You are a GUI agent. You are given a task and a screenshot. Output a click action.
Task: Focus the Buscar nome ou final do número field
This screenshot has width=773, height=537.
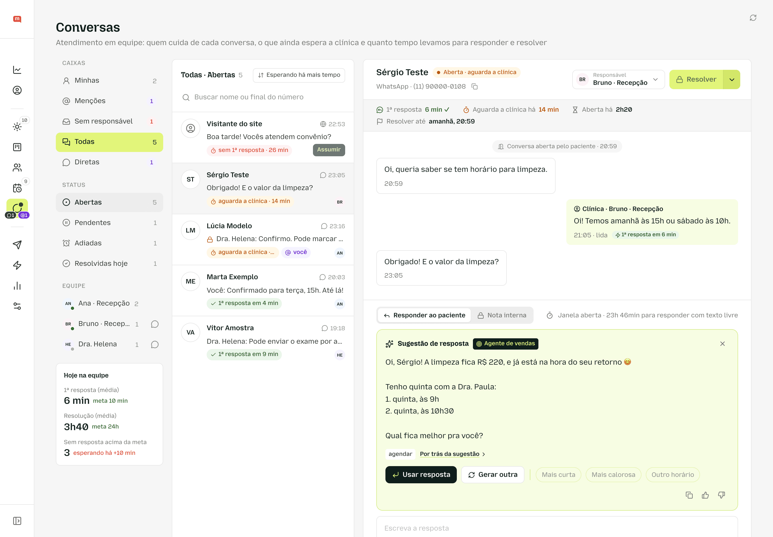point(263,97)
